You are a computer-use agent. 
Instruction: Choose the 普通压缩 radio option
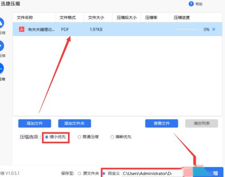click(x=88, y=137)
